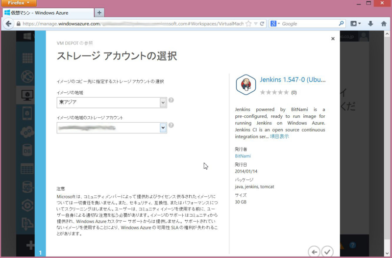Click the ストレージ アカウントの選択 heading
This screenshot has height=258, width=392.
117,56
